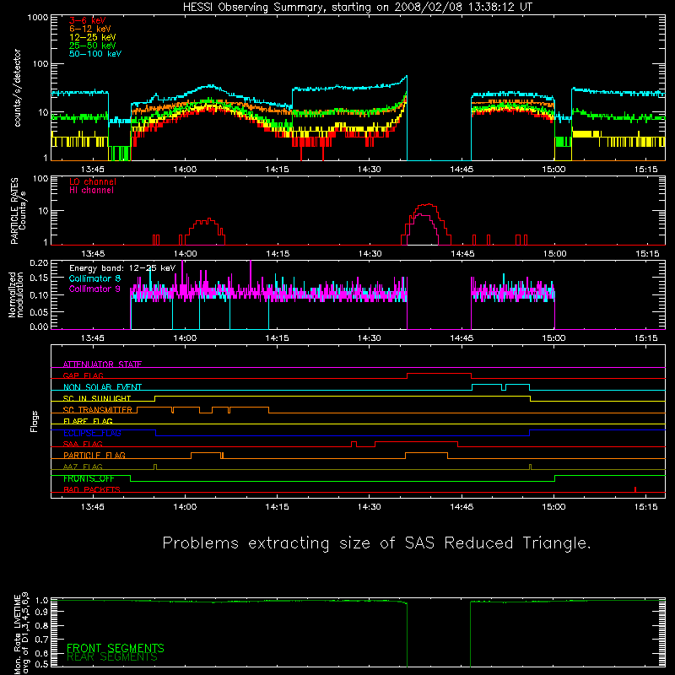Screen dimensions: 675x675
Task: Click the 0.7 tick on livetime axis
Action: (41, 639)
